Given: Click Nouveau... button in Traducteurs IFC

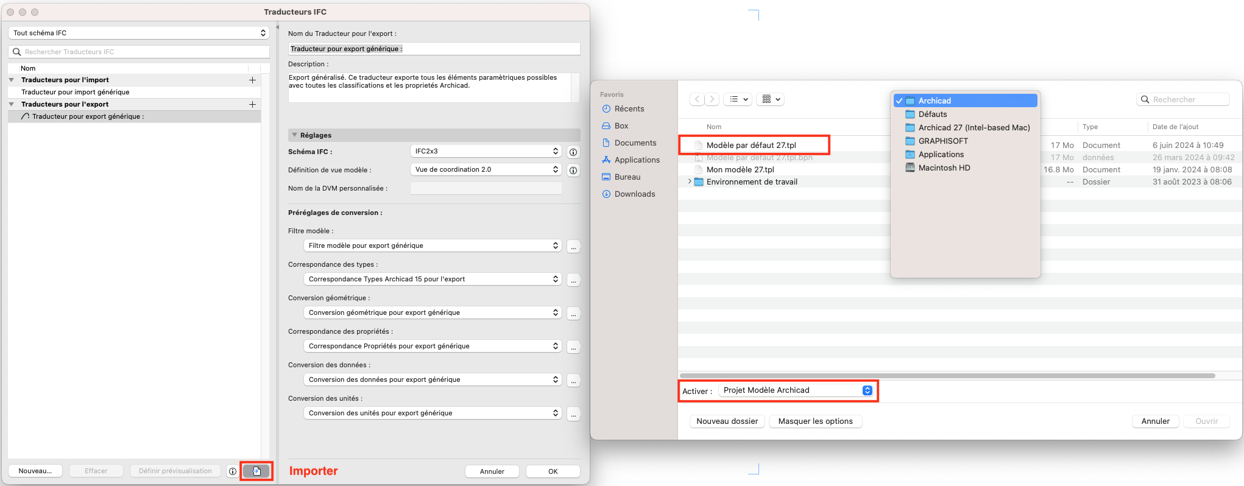Looking at the screenshot, I should [35, 471].
